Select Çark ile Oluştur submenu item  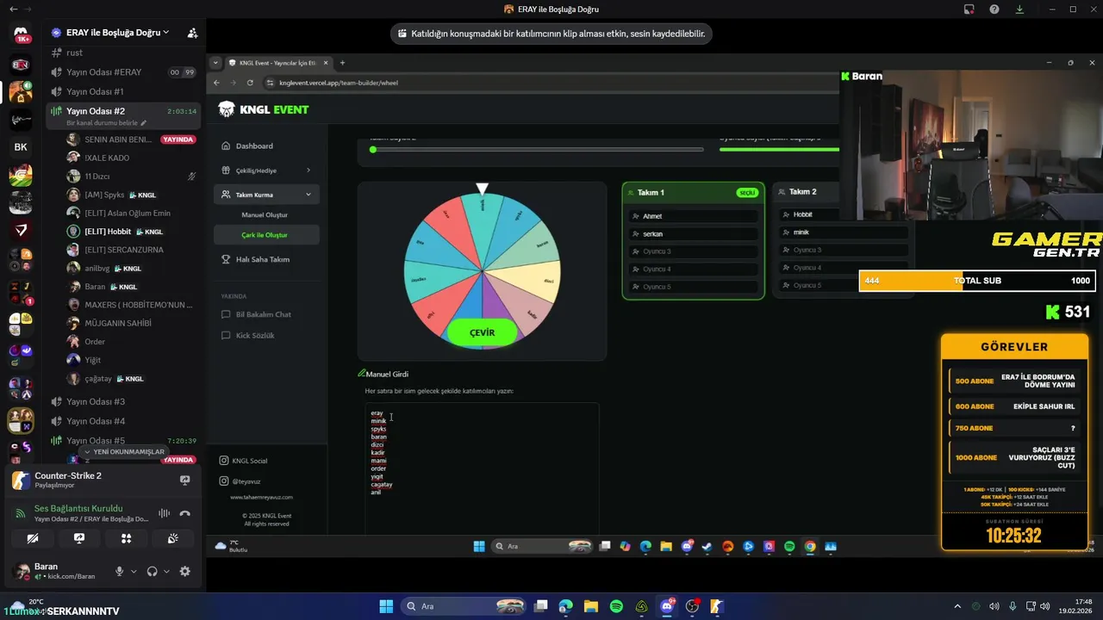tap(265, 235)
